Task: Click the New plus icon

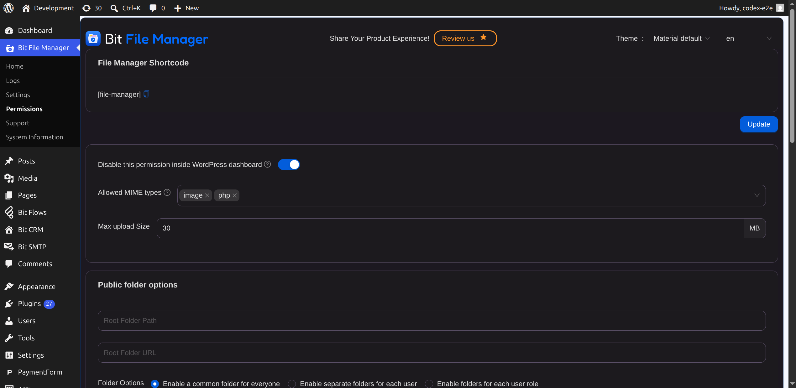Action: [178, 8]
